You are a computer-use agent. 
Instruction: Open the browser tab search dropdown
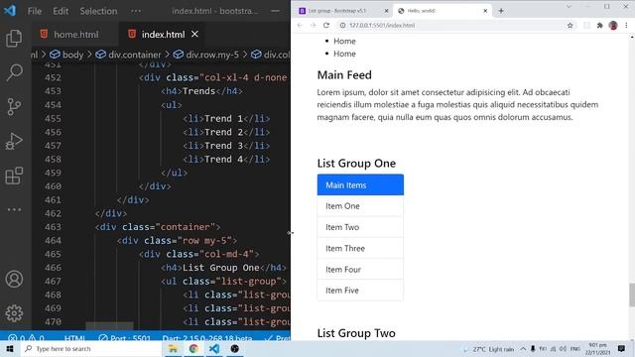pyautogui.click(x=569, y=7)
